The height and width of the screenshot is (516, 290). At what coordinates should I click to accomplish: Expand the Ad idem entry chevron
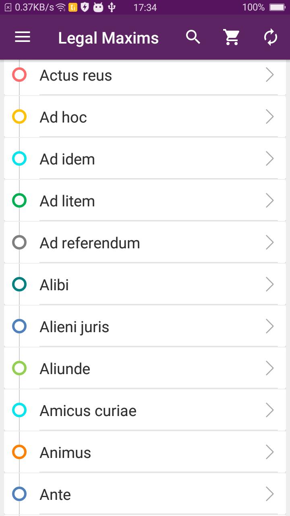point(270,159)
